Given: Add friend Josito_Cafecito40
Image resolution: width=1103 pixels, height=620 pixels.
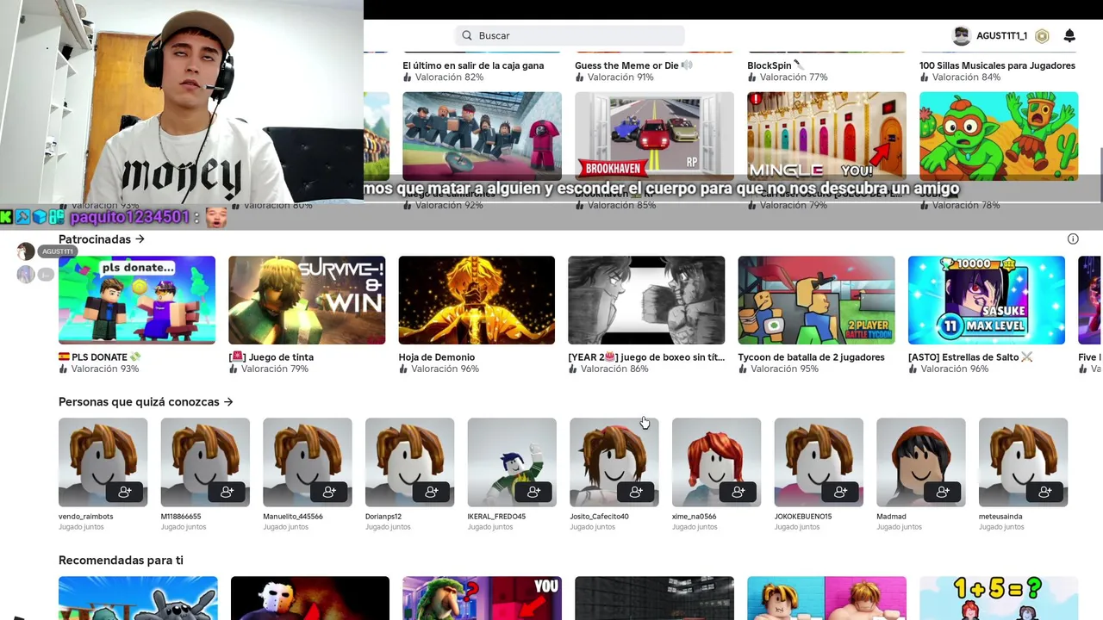Looking at the screenshot, I should click(x=636, y=491).
